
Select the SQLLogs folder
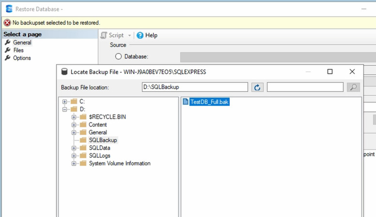click(99, 156)
